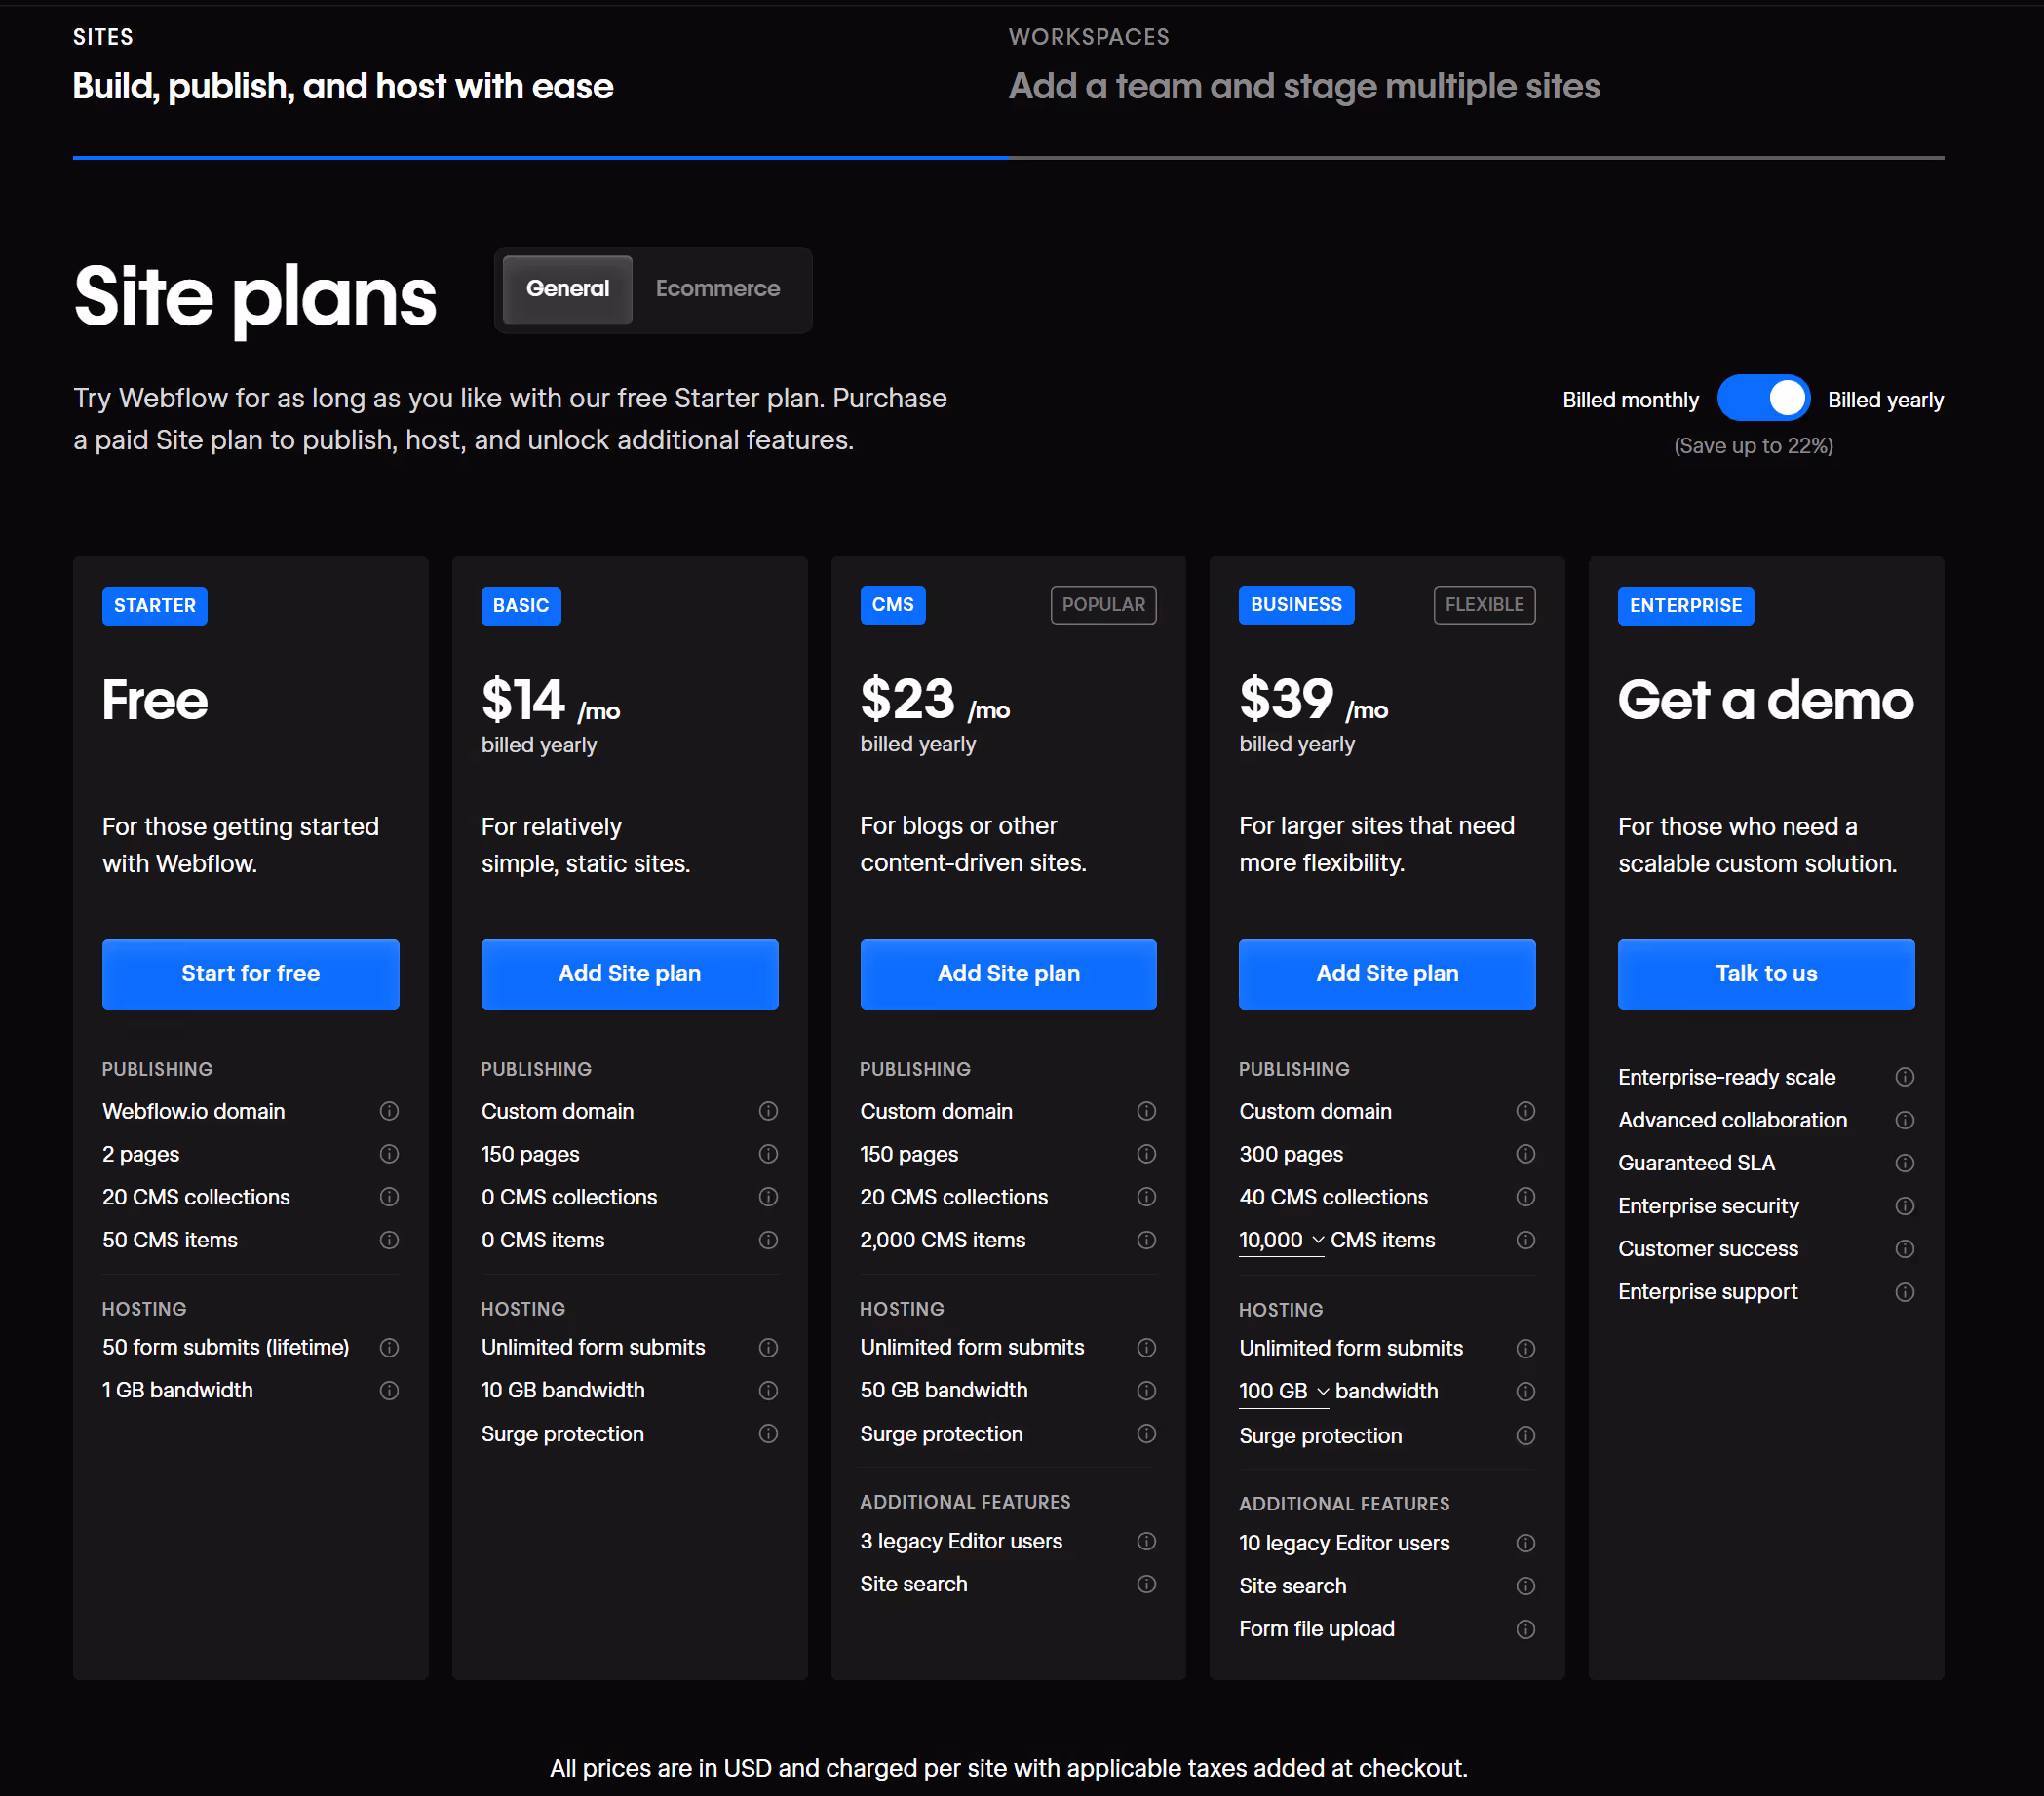Image resolution: width=2044 pixels, height=1796 pixels.
Task: Select the General plans tab
Action: click(567, 289)
